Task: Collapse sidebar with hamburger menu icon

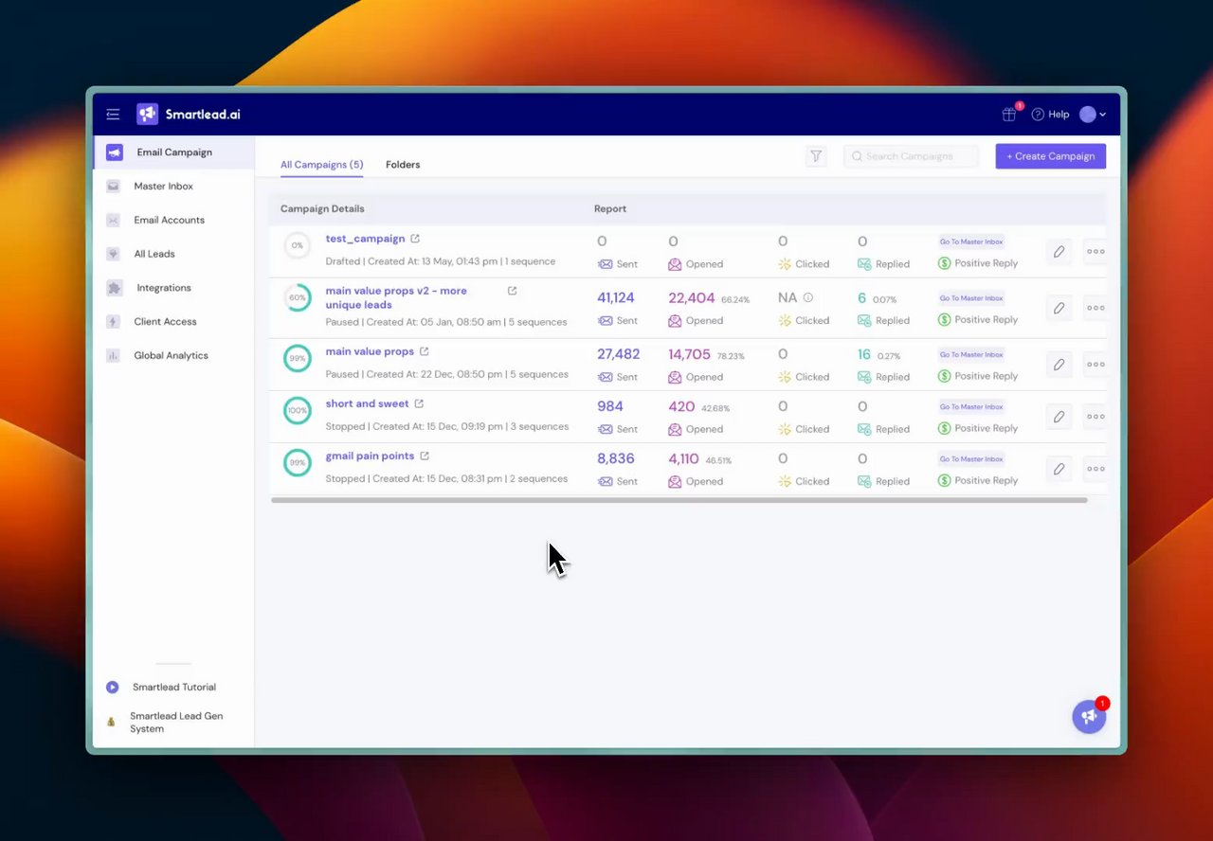Action: pyautogui.click(x=113, y=115)
